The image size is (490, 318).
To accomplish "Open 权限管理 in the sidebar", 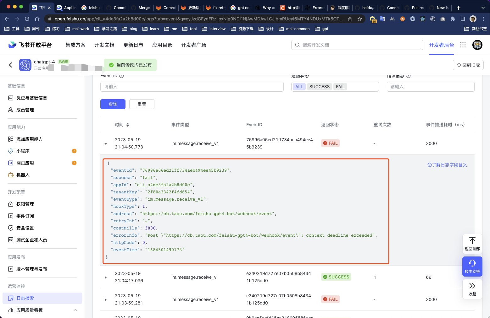I will pos(26,204).
